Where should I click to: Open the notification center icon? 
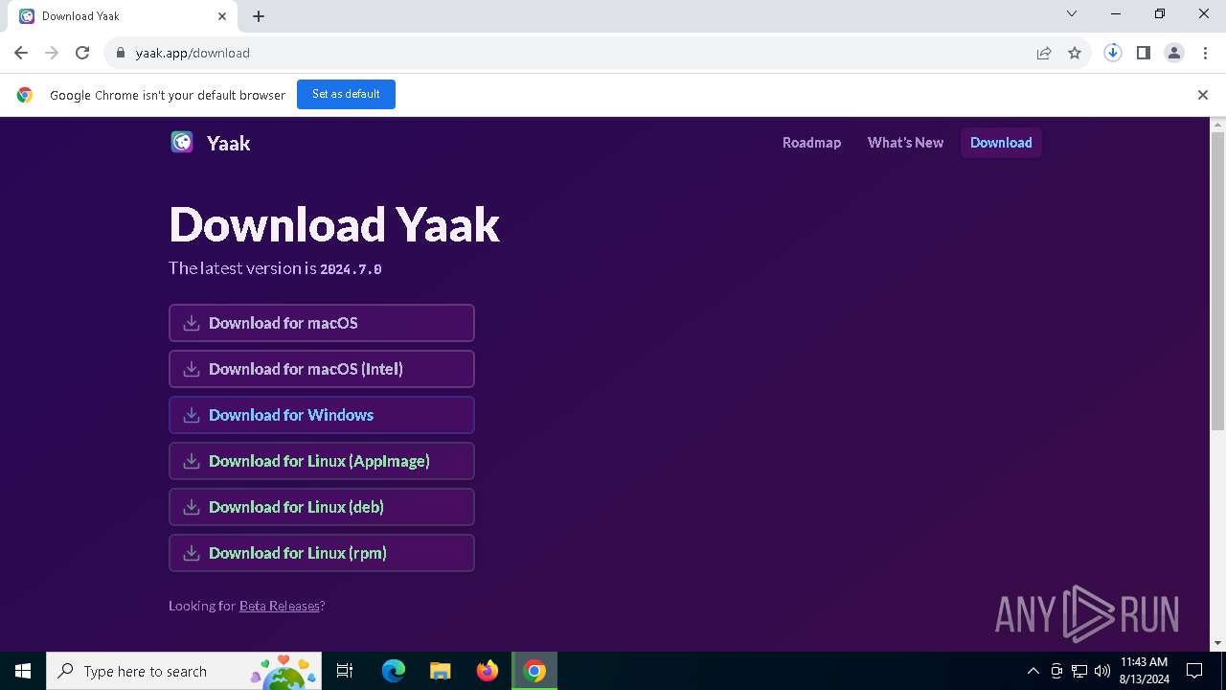pyautogui.click(x=1194, y=671)
